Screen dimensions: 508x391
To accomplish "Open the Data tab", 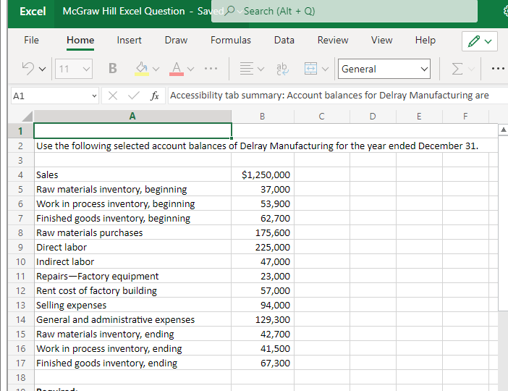I will (284, 41).
